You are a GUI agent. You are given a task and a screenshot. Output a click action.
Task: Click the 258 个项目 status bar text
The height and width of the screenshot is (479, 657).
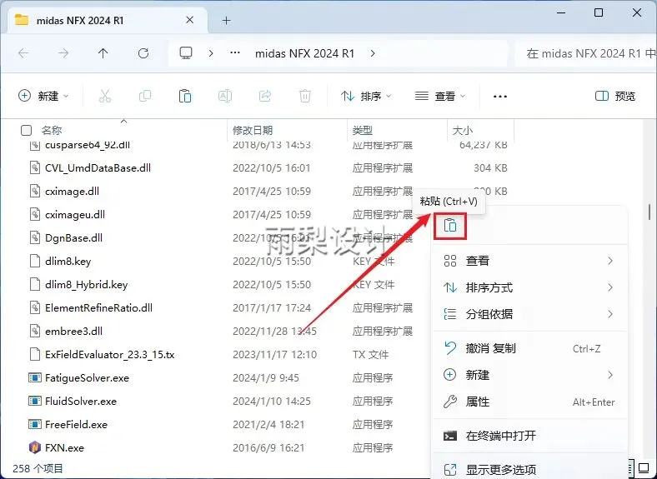(38, 468)
